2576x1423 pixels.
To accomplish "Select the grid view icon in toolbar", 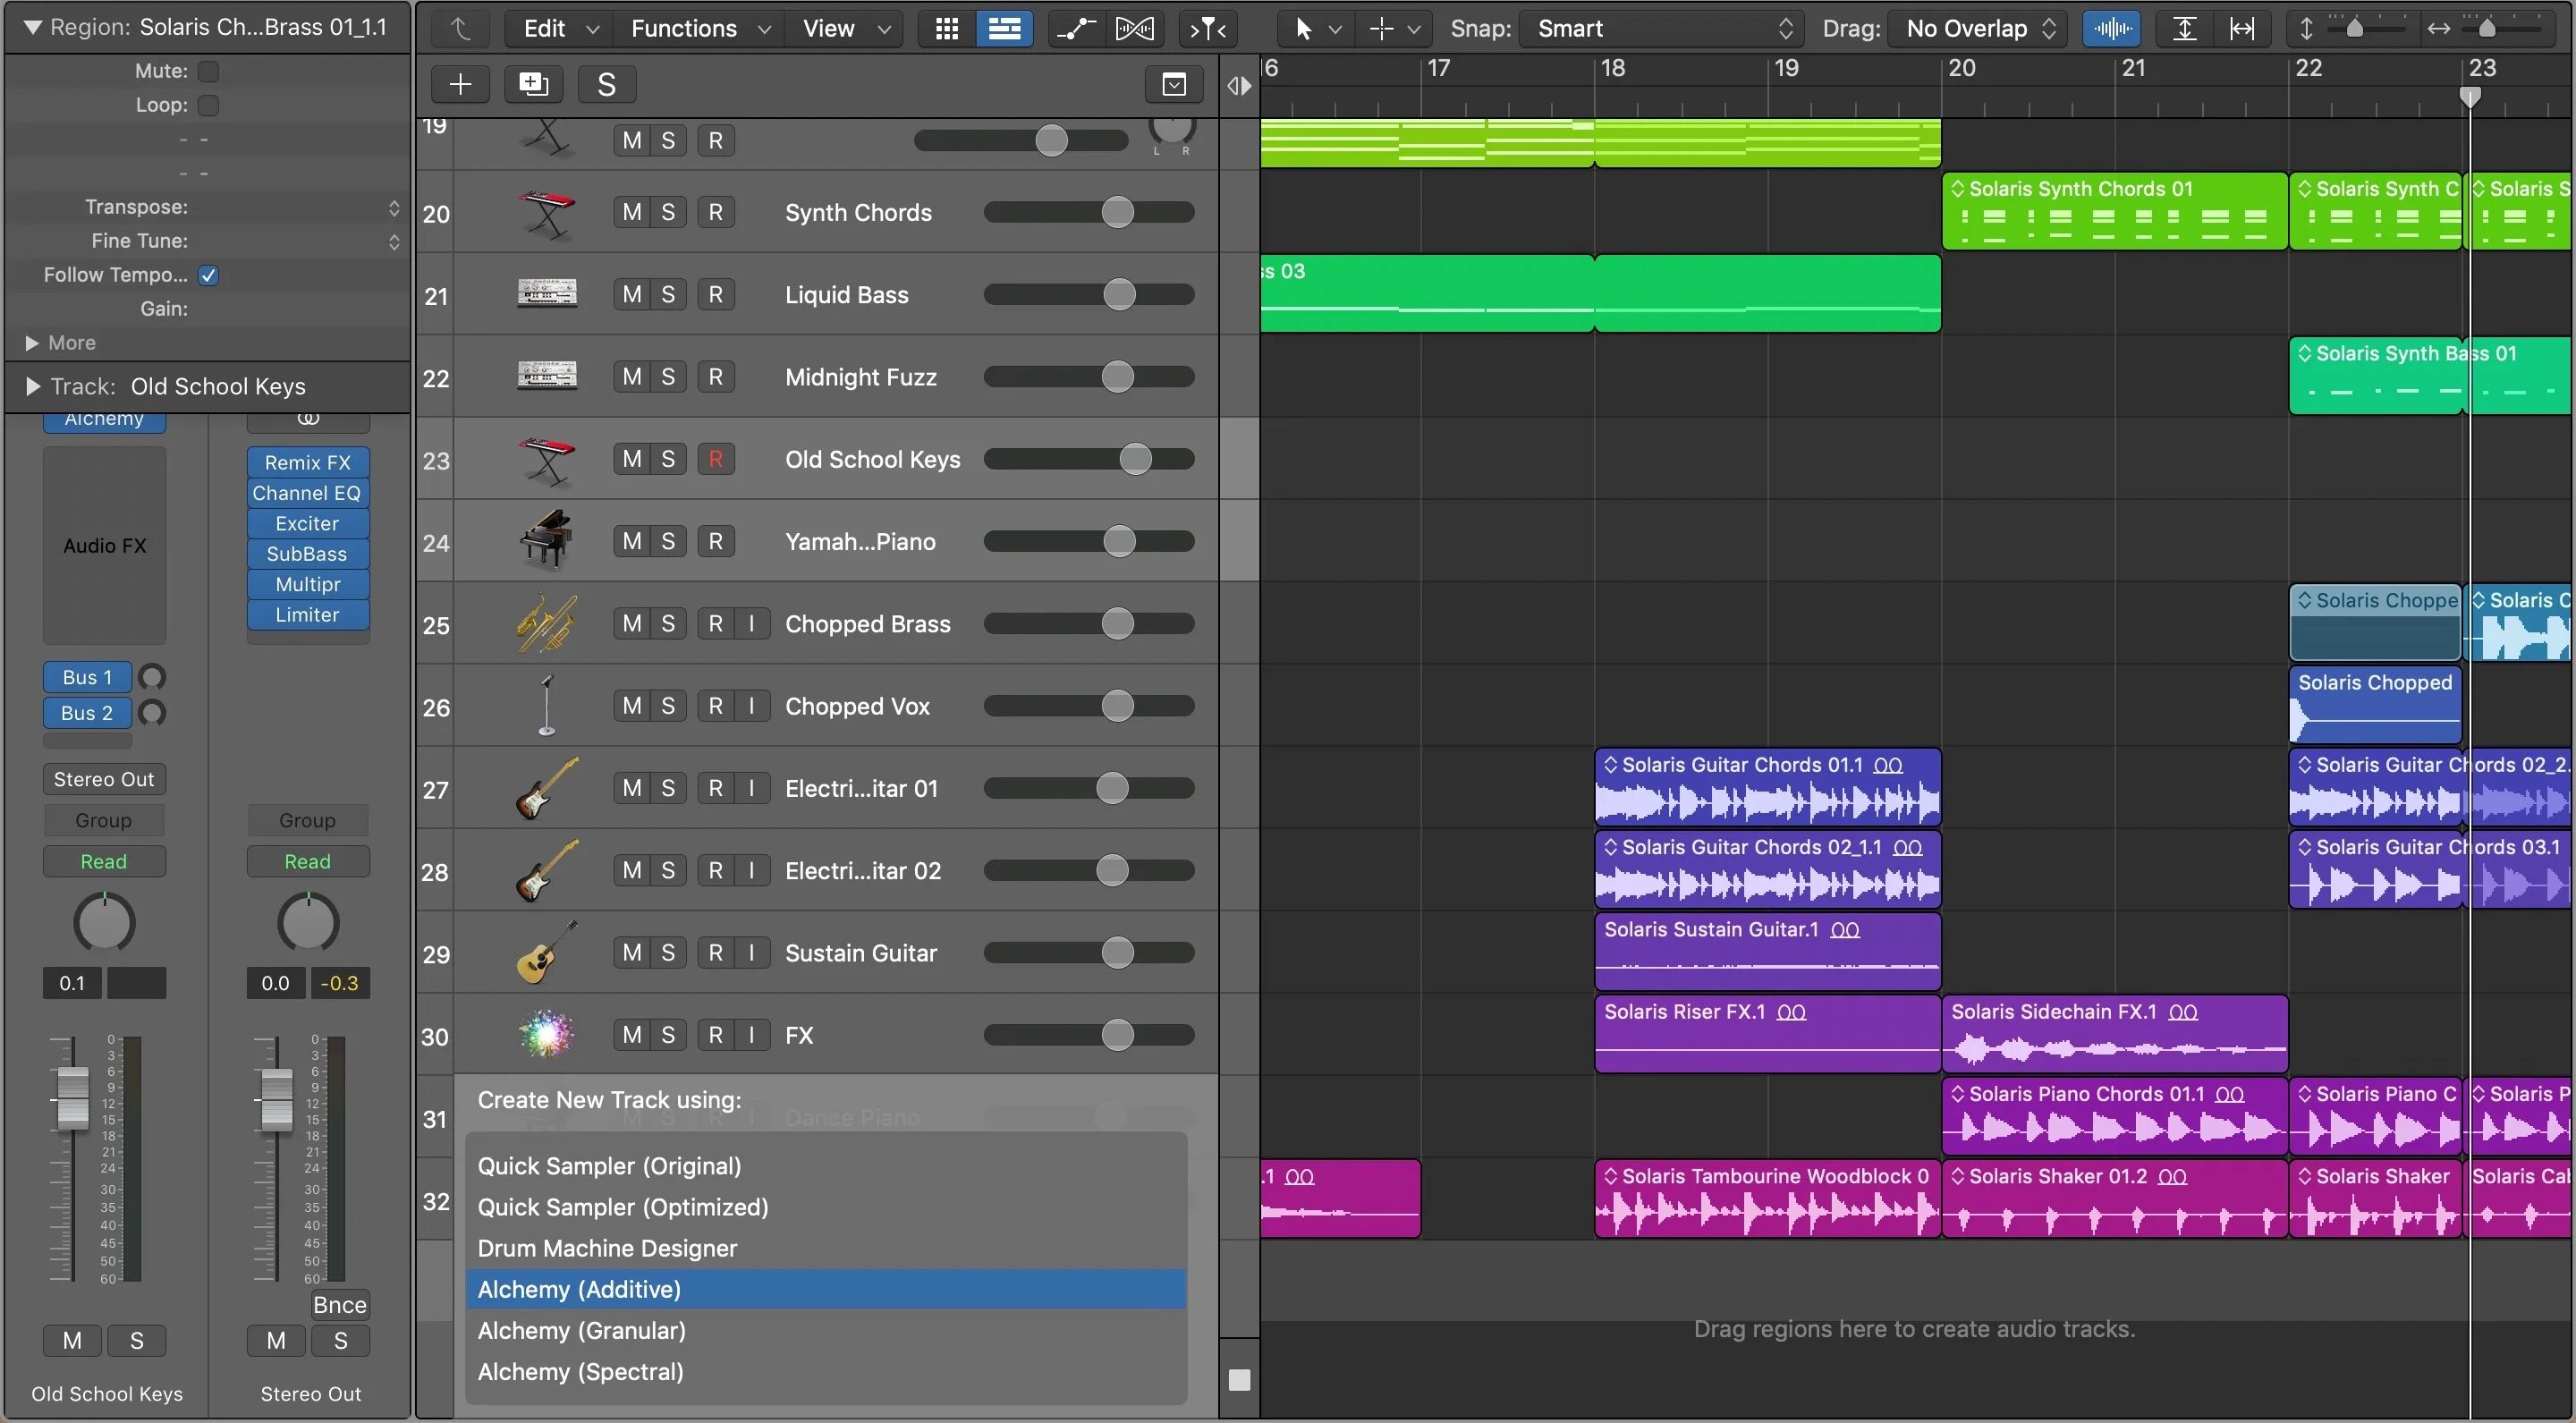I will [x=946, y=29].
